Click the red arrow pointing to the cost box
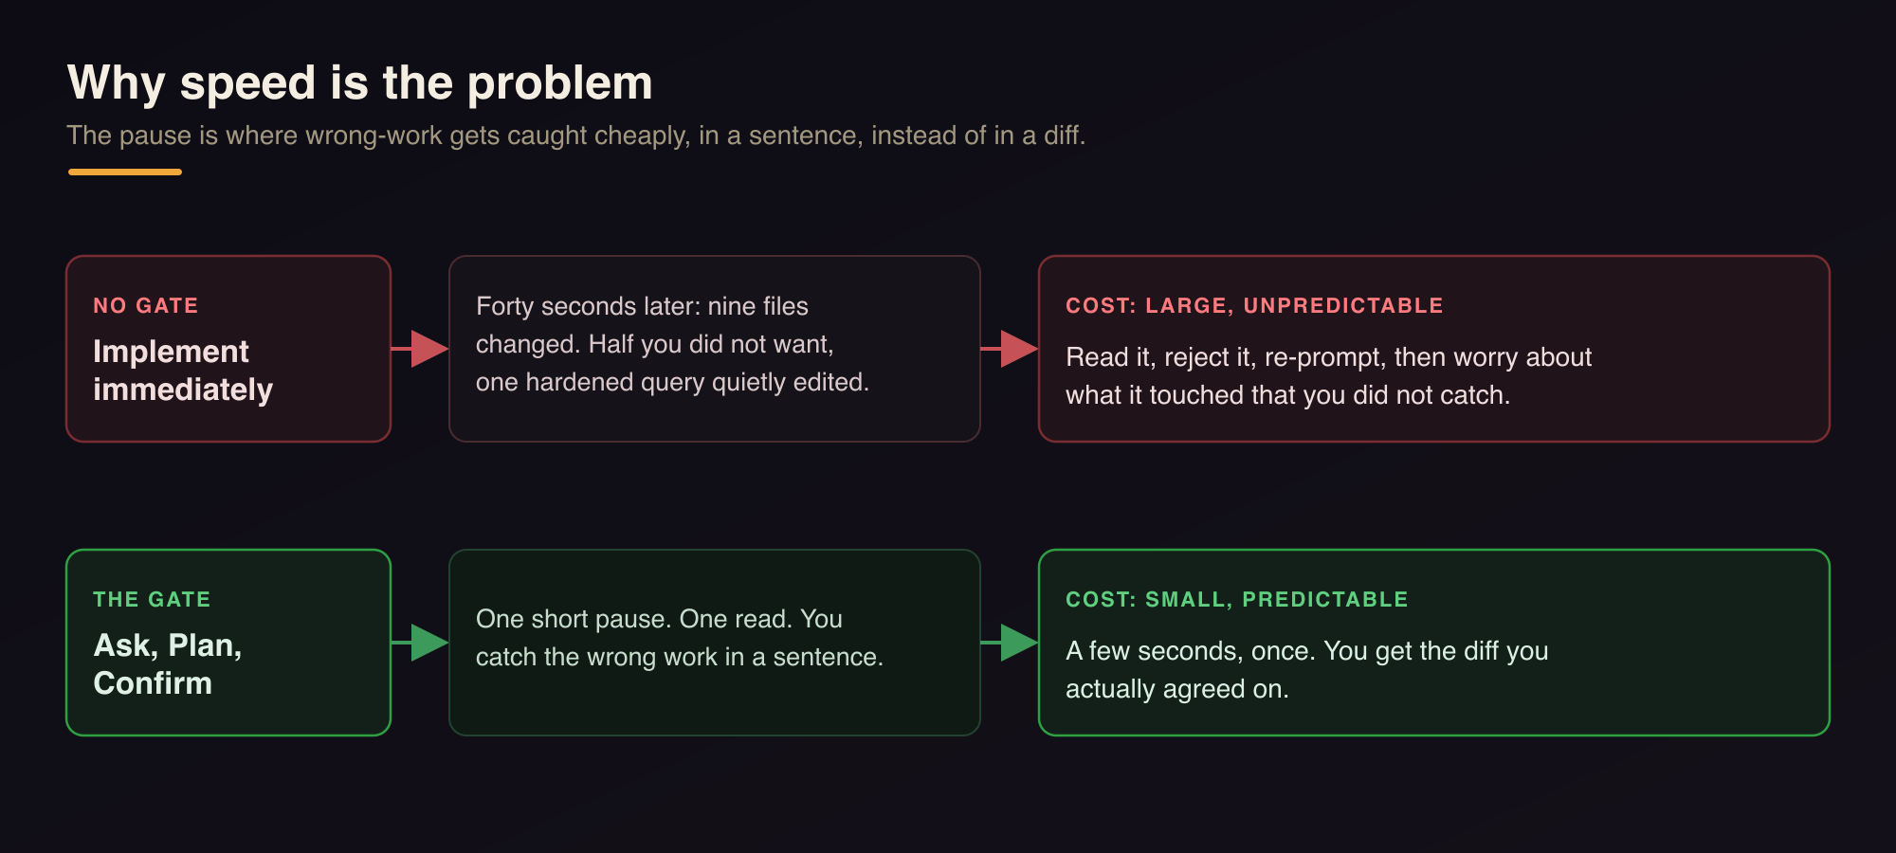This screenshot has height=853, width=1896. 1010,349
